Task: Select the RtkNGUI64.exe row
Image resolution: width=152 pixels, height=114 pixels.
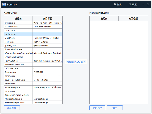Action: click(x=33, y=61)
